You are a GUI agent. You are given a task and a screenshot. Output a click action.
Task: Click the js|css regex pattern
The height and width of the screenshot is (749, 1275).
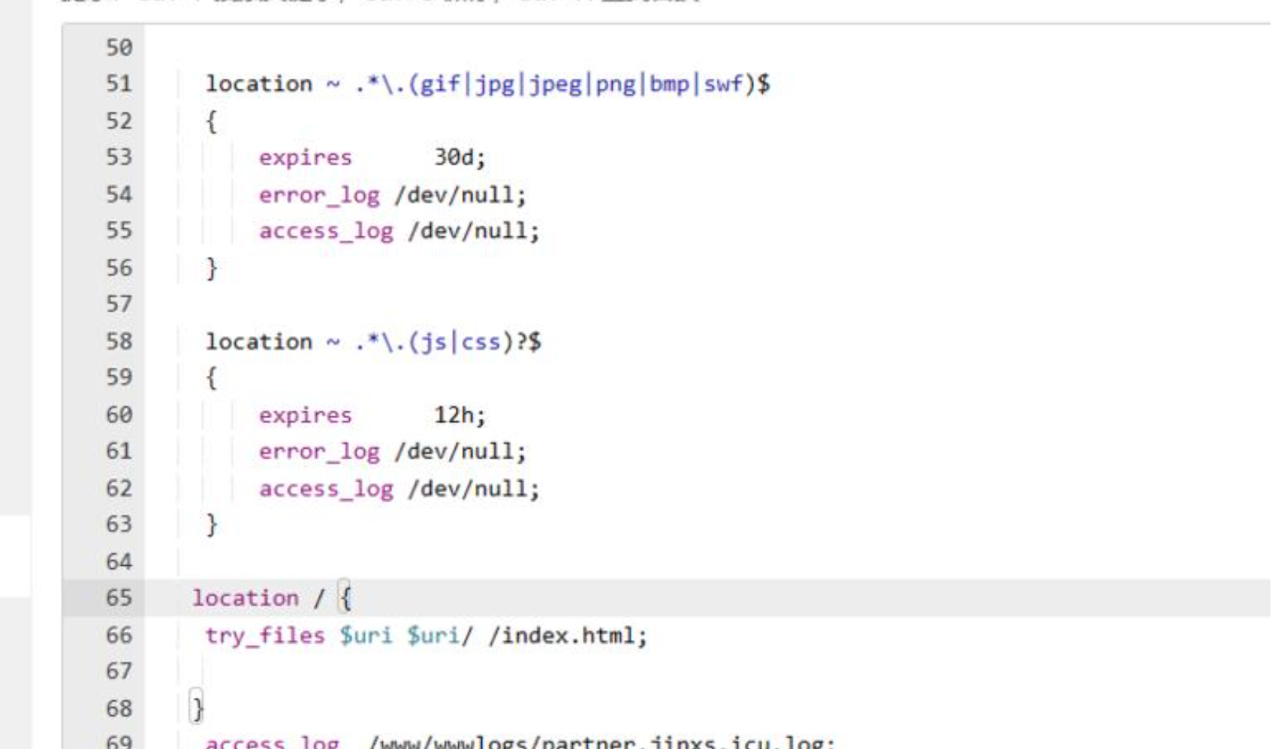[448, 342]
